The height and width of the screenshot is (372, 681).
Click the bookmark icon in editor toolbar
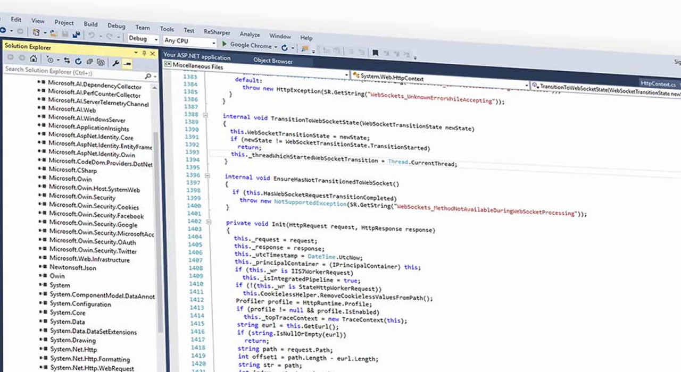point(375,53)
